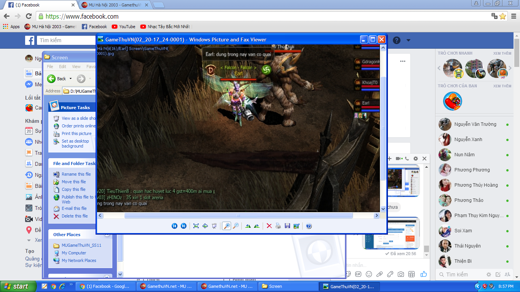Click Picture Viewer horizontal scrollbar thumb
The height and width of the screenshot is (292, 520).
pyautogui.click(x=239, y=216)
